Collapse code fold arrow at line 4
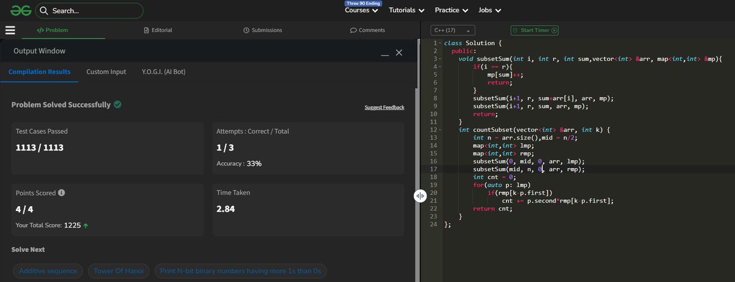 point(440,65)
